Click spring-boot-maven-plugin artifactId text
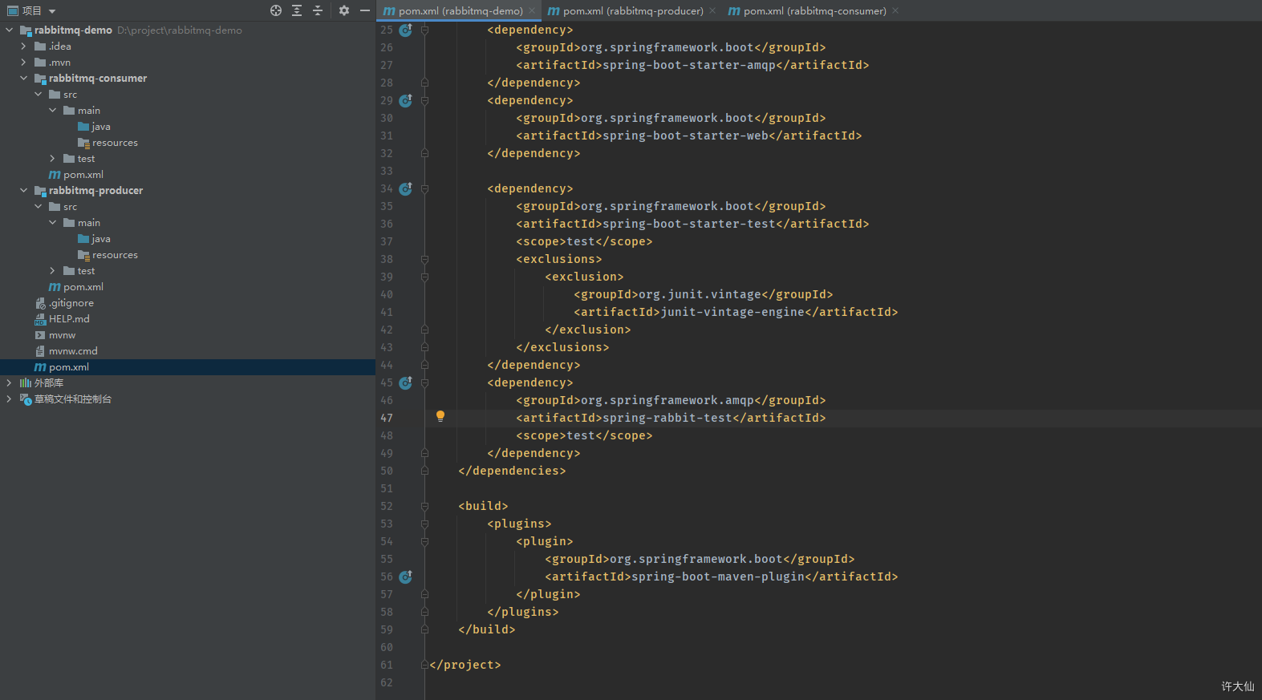Screen dimensions: 1262x700 pos(718,577)
